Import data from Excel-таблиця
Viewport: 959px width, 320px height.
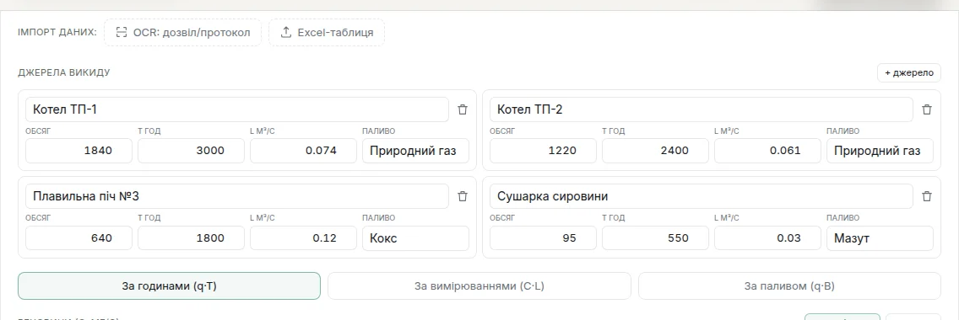(327, 32)
